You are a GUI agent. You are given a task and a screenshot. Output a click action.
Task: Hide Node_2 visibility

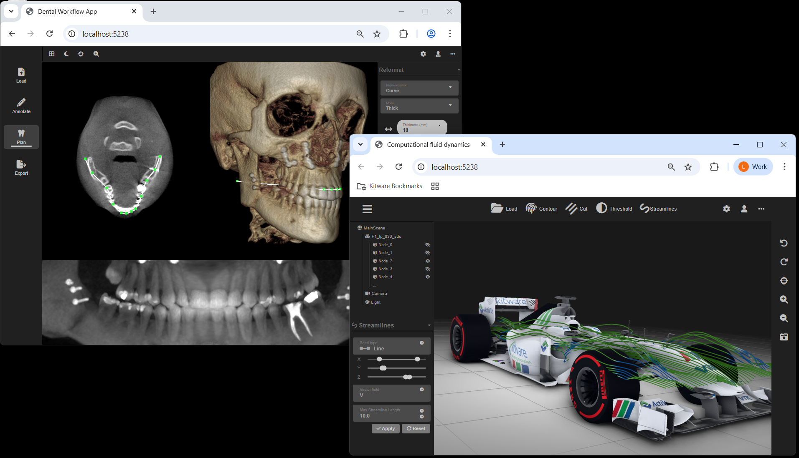coord(427,261)
